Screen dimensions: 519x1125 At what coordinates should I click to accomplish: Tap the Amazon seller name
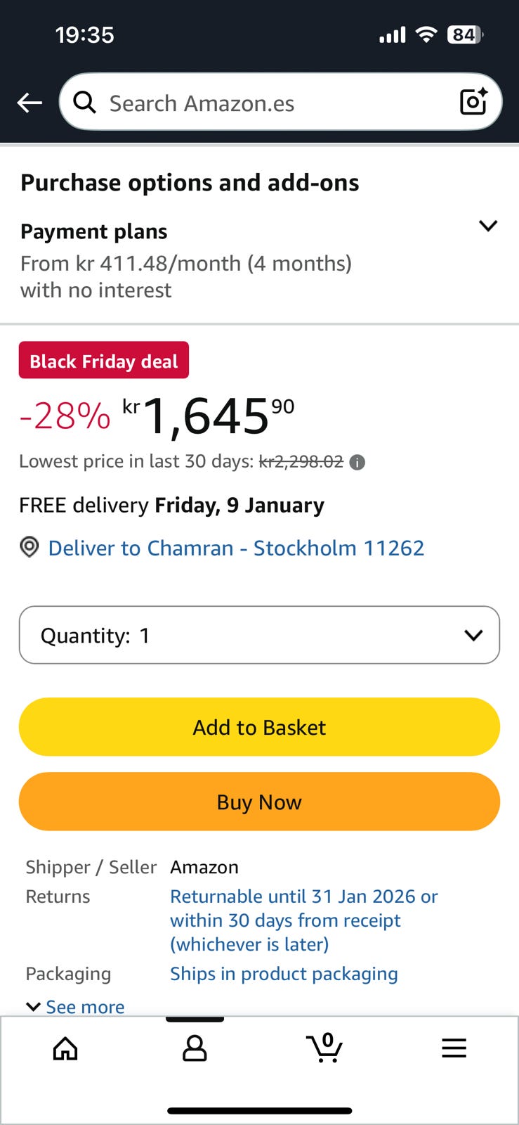[x=204, y=867]
